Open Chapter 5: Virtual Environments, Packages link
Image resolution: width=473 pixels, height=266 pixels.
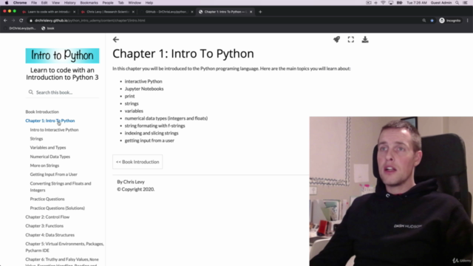coord(64,247)
